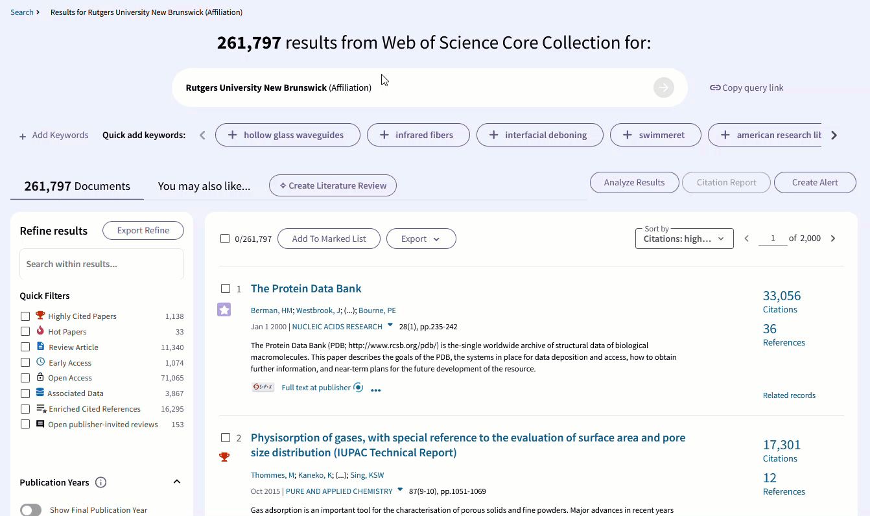Open Sort by Citations dropdown

point(684,239)
